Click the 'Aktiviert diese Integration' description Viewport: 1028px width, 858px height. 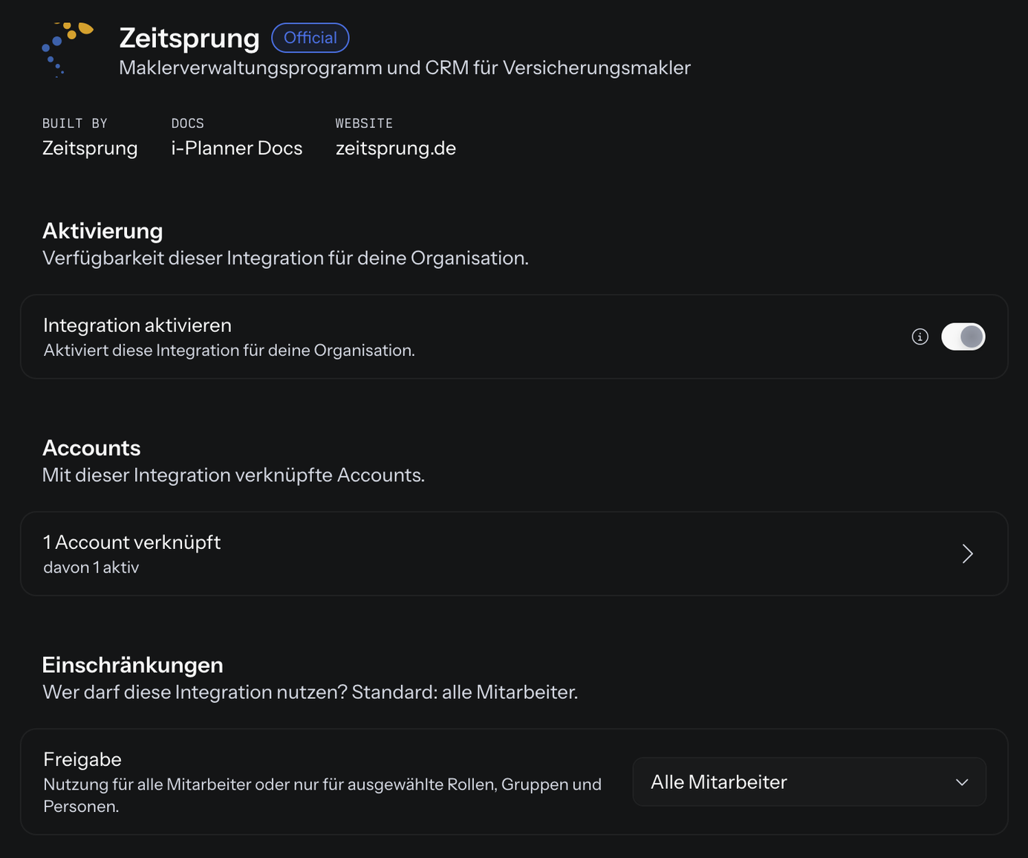(x=229, y=350)
